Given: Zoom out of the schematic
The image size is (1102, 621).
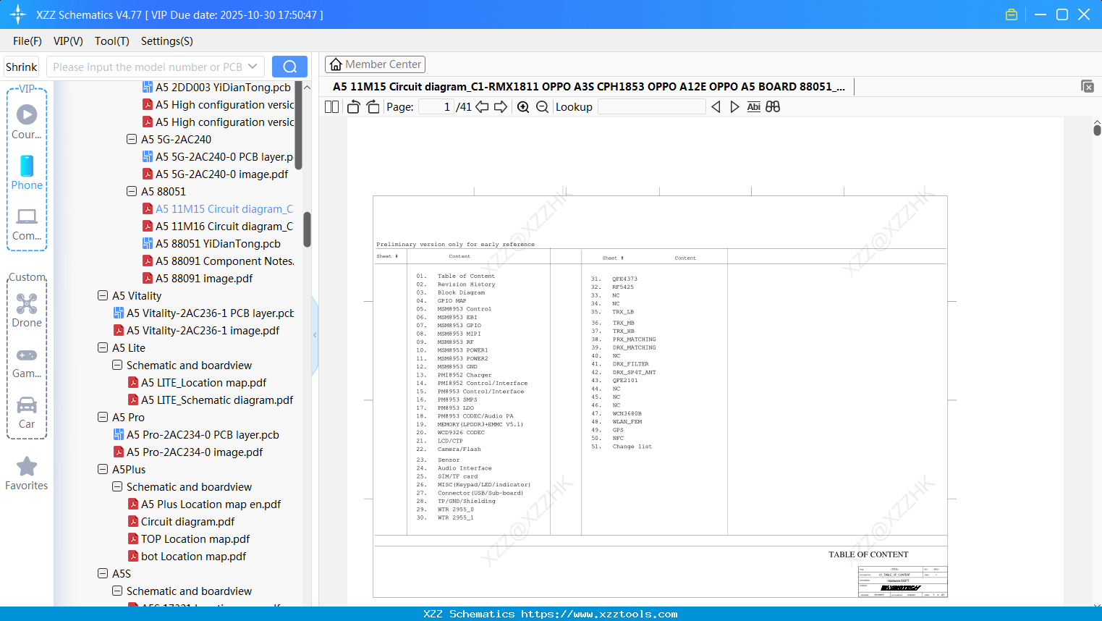Looking at the screenshot, I should coord(542,107).
